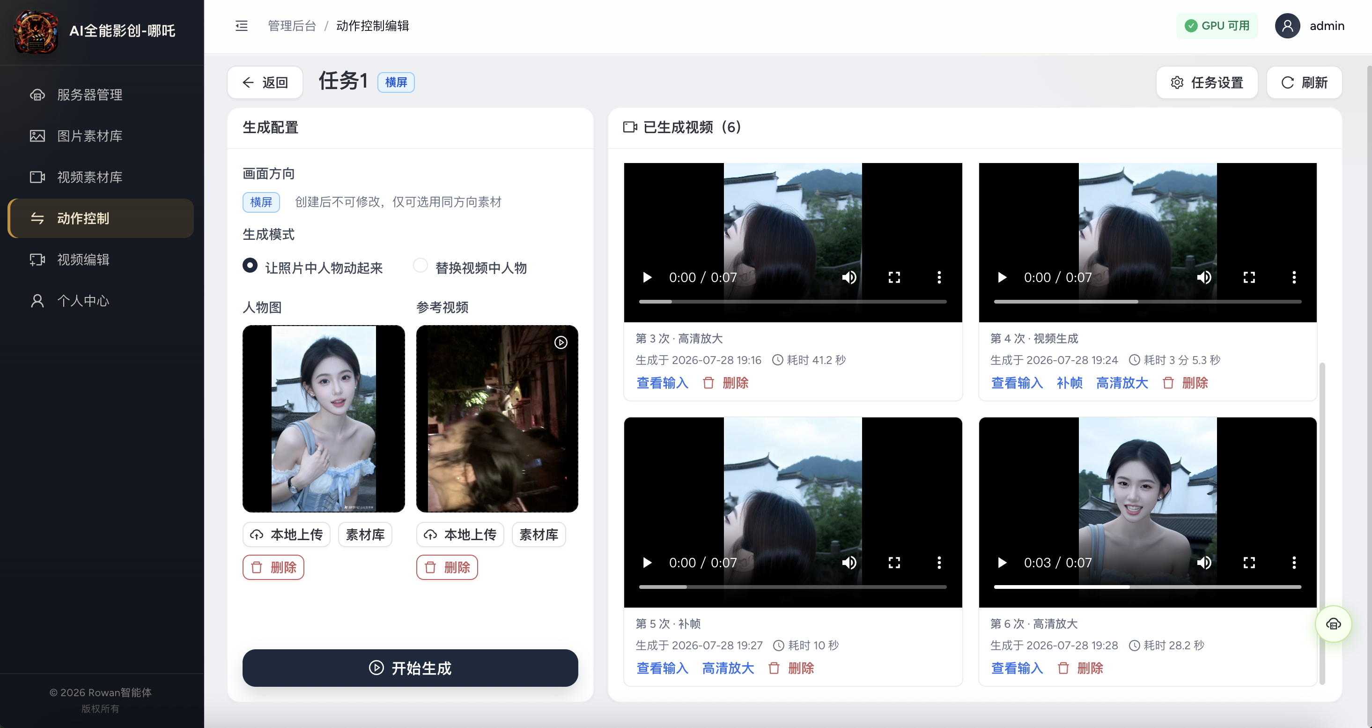Open 任务设置 via the gear icon
Image resolution: width=1372 pixels, height=728 pixels.
tap(1207, 82)
